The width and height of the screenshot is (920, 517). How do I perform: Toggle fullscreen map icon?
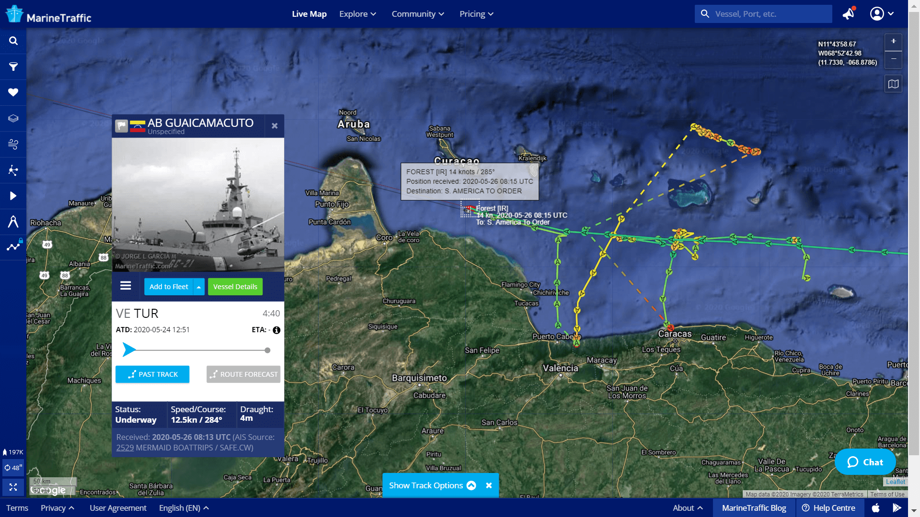tap(13, 487)
